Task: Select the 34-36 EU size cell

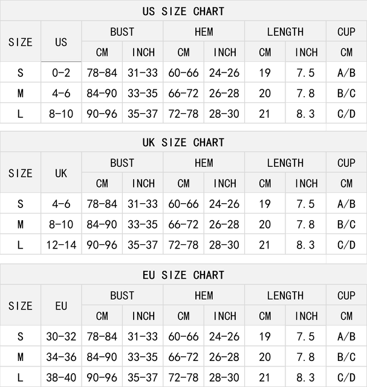Action: [x=61, y=357]
